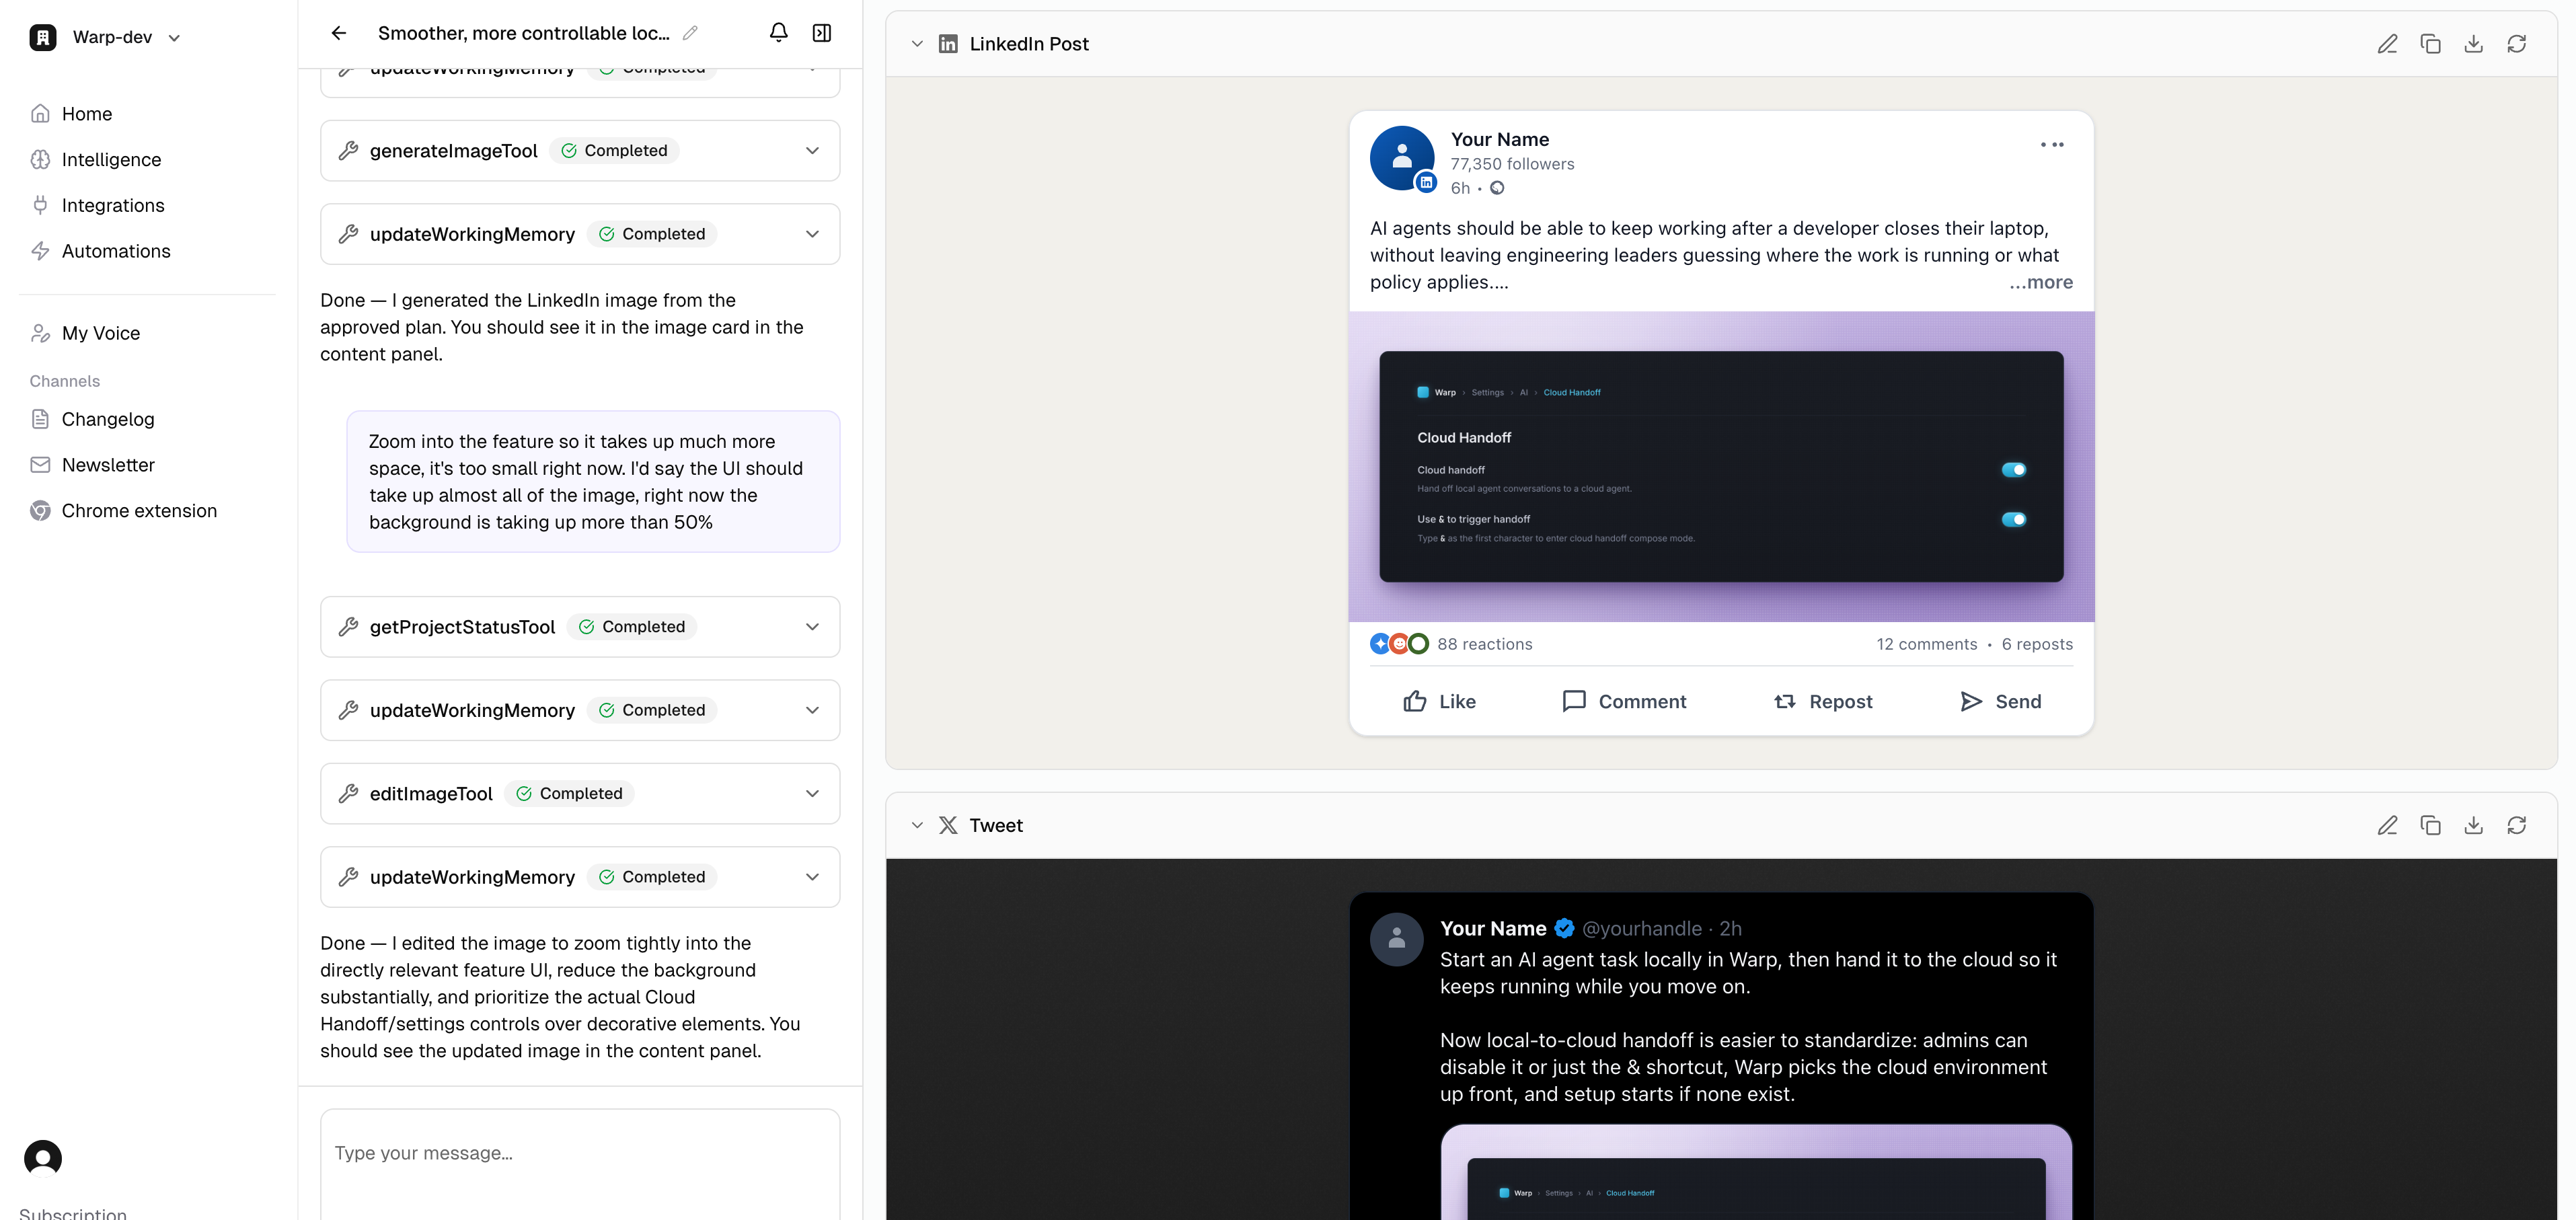Image resolution: width=2576 pixels, height=1220 pixels.
Task: Expand updateWorkingMemory step below getProjectStatusTool
Action: [x=580, y=710]
